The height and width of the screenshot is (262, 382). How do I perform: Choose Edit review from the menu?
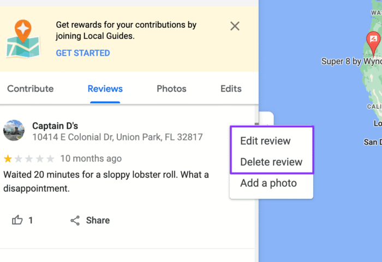click(x=265, y=141)
